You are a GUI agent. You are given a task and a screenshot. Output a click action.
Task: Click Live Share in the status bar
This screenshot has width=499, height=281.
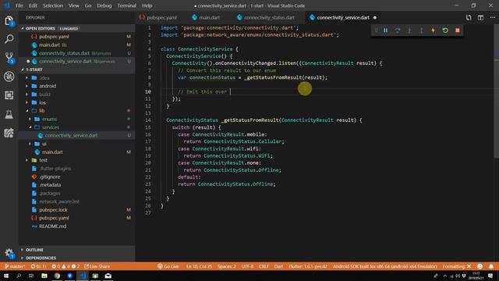(97, 266)
